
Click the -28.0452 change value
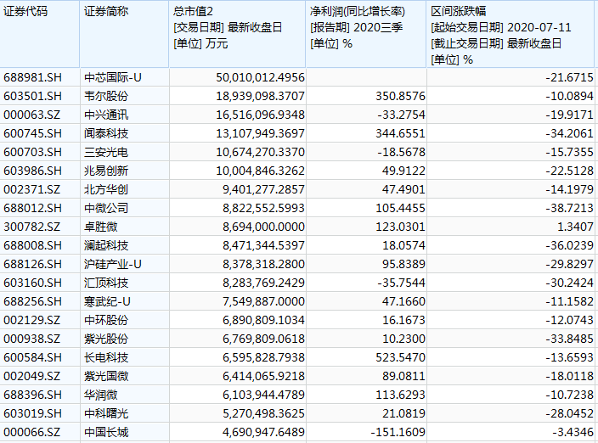pyautogui.click(x=569, y=413)
